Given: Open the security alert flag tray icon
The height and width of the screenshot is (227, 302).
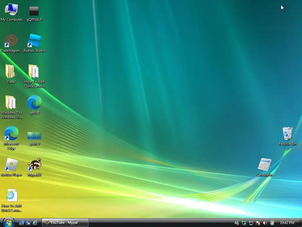Looking at the screenshot, I should [x=258, y=223].
